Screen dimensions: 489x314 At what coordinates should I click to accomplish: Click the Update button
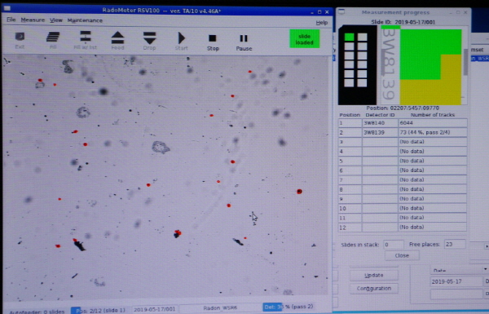373,275
